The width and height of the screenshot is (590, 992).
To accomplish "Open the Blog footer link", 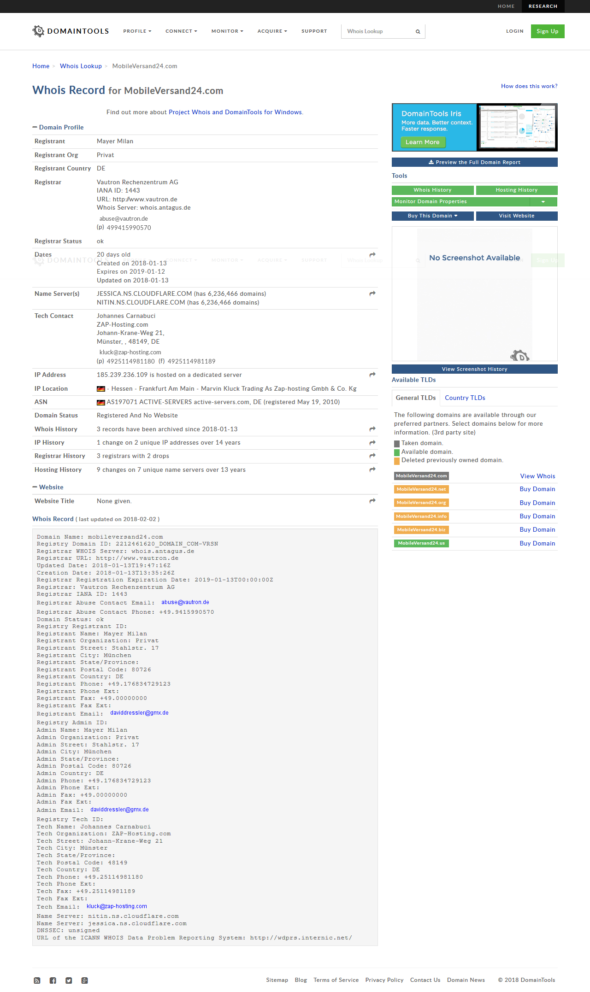I will tap(301, 980).
